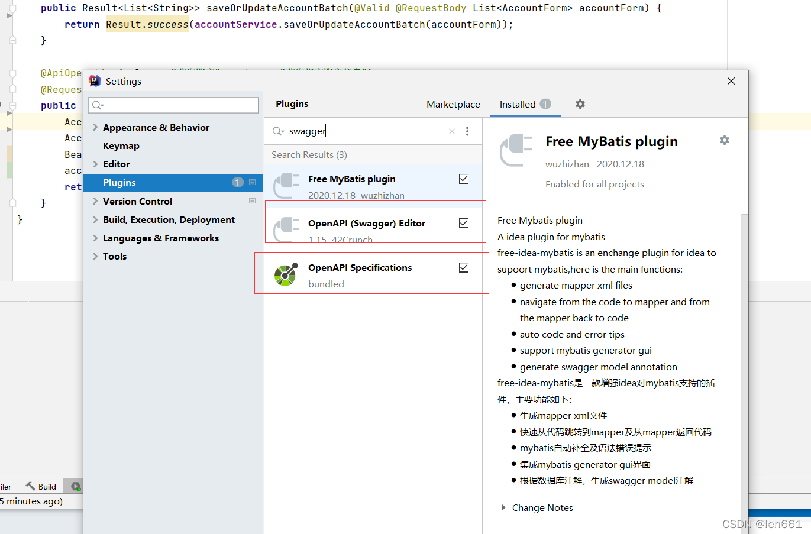Expand Appearance & Behavior settings
The height and width of the screenshot is (534, 811).
coord(95,127)
